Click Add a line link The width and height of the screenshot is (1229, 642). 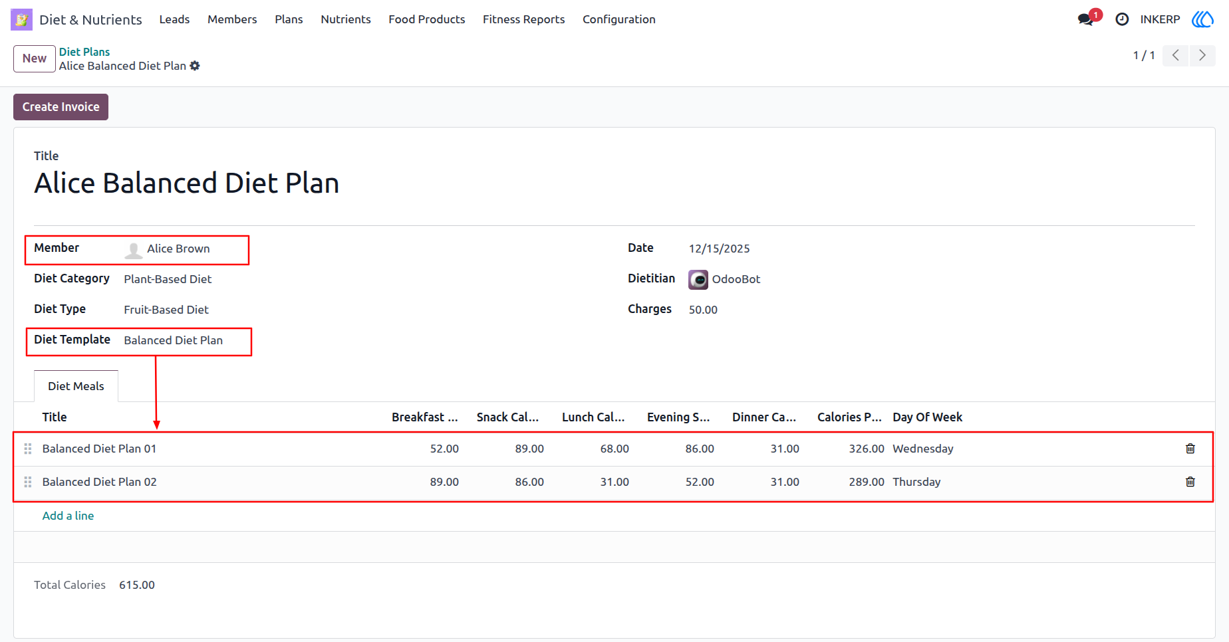tap(68, 516)
